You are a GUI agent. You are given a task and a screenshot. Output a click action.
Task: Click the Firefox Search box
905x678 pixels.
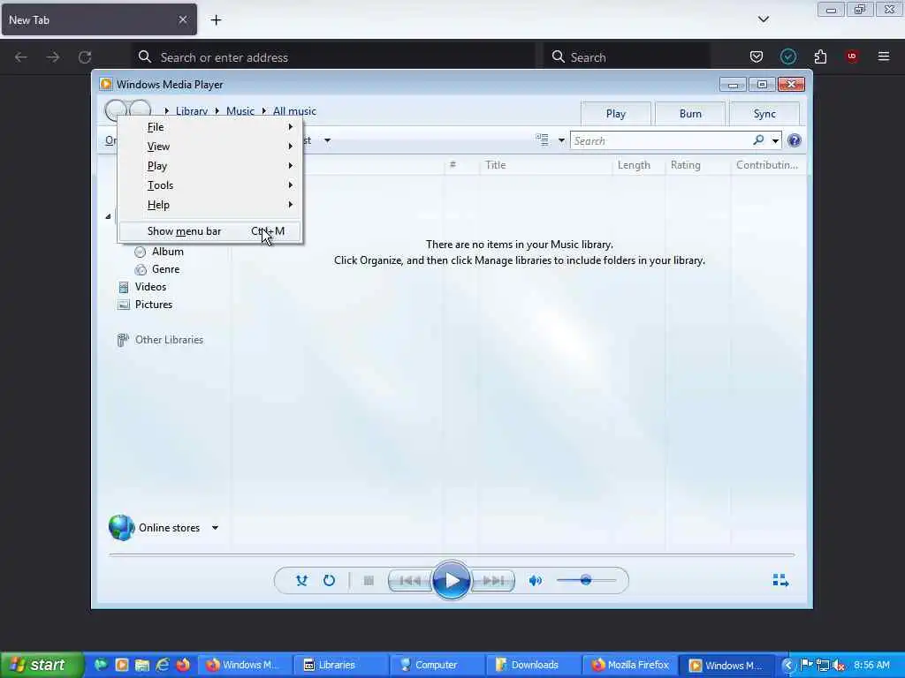click(x=627, y=57)
